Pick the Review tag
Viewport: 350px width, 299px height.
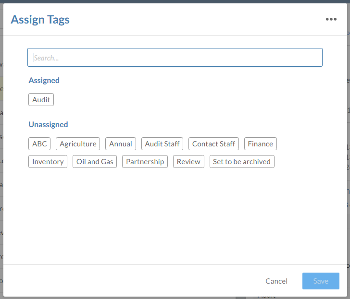tap(188, 162)
